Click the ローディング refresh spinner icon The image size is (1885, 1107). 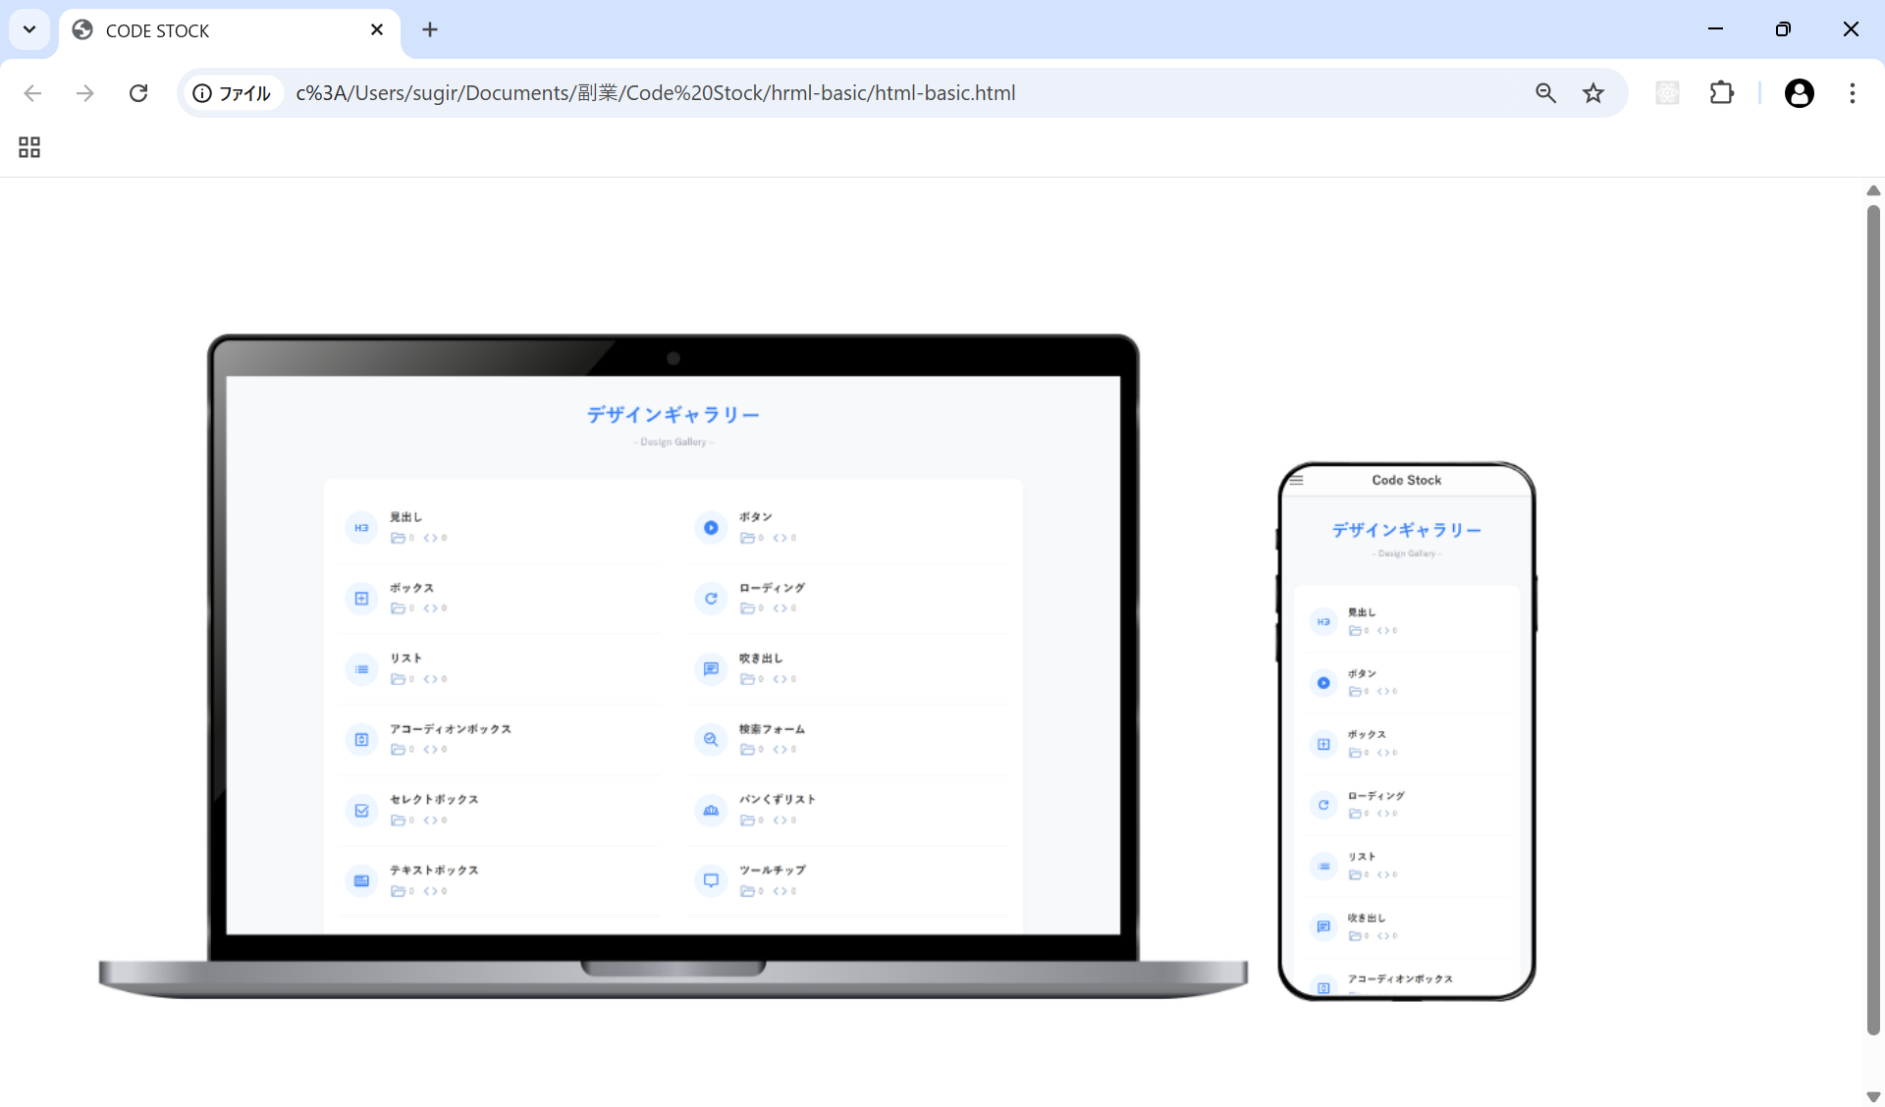pyautogui.click(x=711, y=598)
